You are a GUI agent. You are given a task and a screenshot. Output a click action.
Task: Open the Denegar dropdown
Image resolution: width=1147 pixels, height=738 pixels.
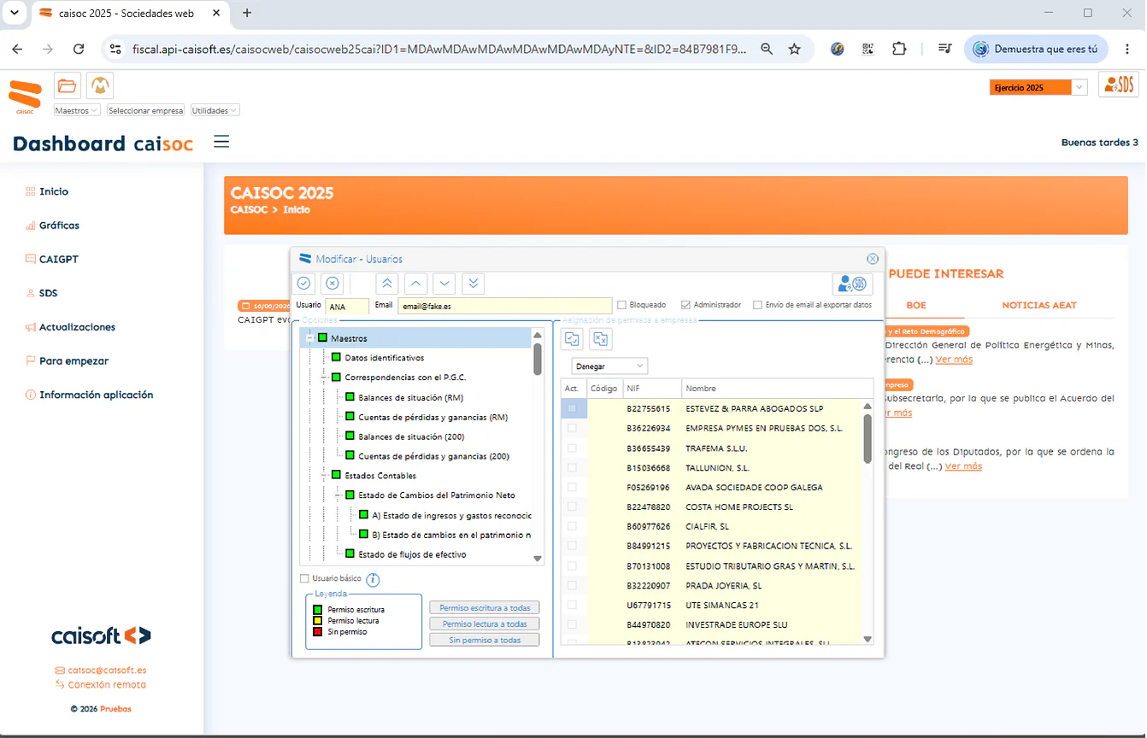coord(609,366)
